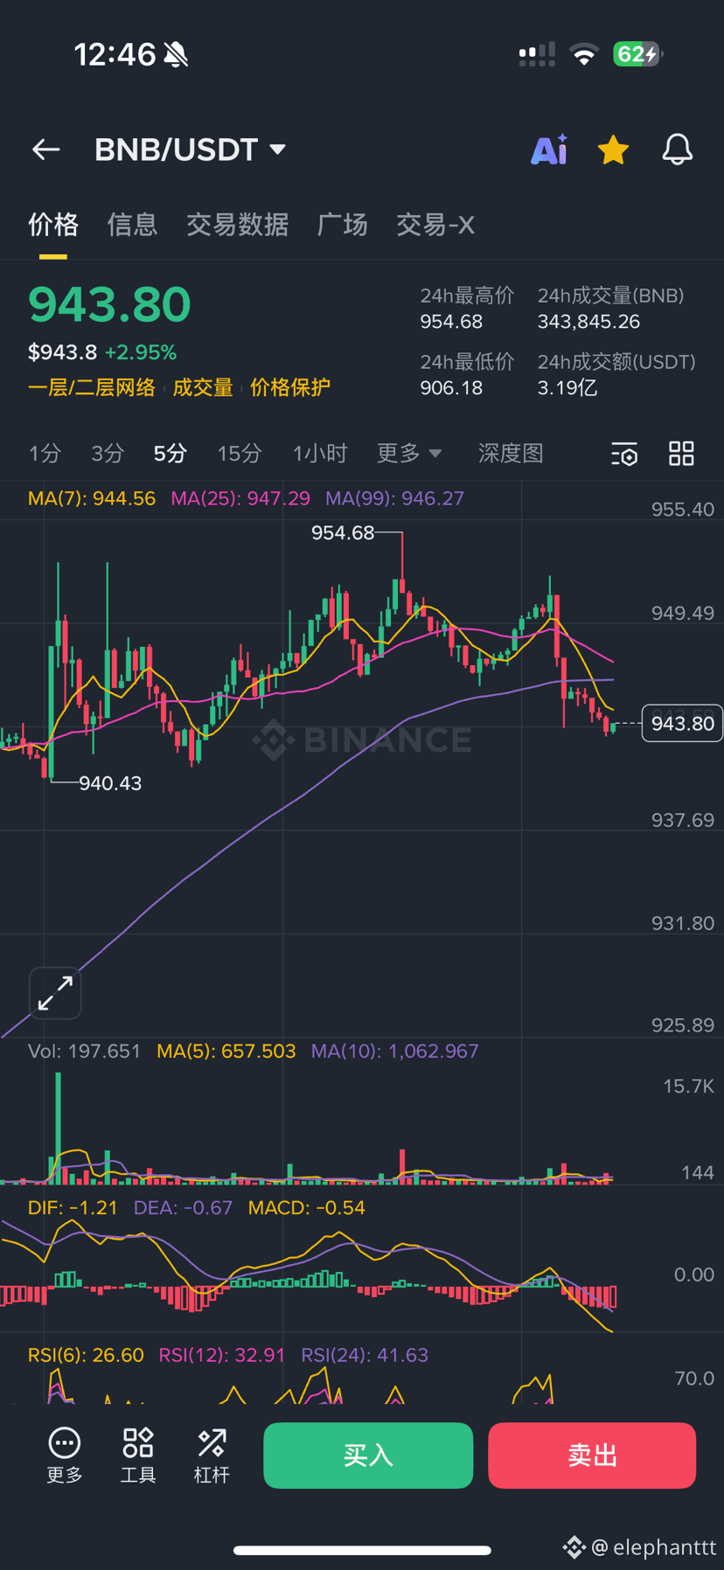Select the 1小时 interval
The height and width of the screenshot is (1570, 724).
(320, 453)
